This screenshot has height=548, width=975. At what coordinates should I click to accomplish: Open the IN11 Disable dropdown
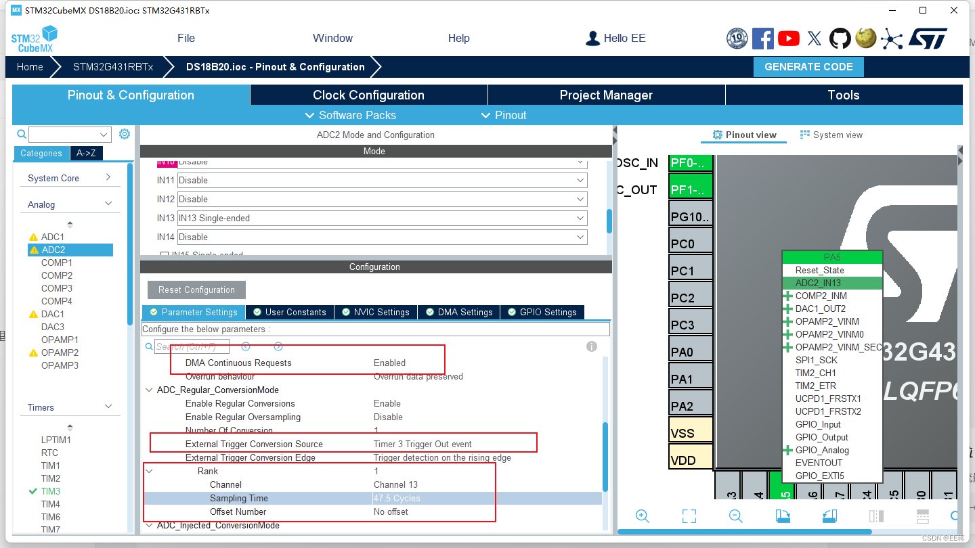coord(382,181)
